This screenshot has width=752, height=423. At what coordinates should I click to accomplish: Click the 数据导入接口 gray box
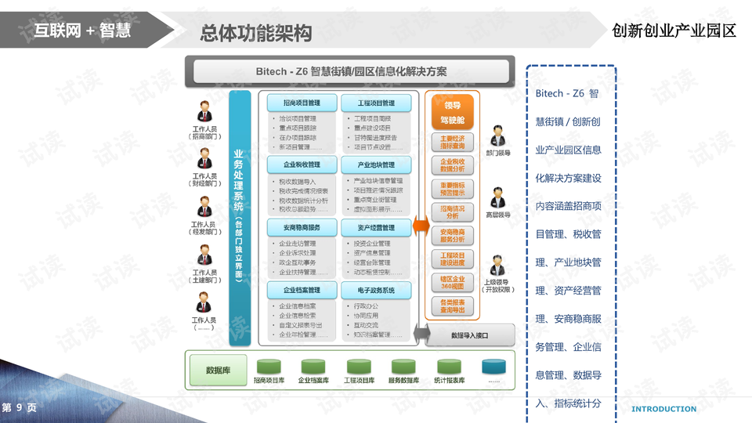pyautogui.click(x=470, y=335)
